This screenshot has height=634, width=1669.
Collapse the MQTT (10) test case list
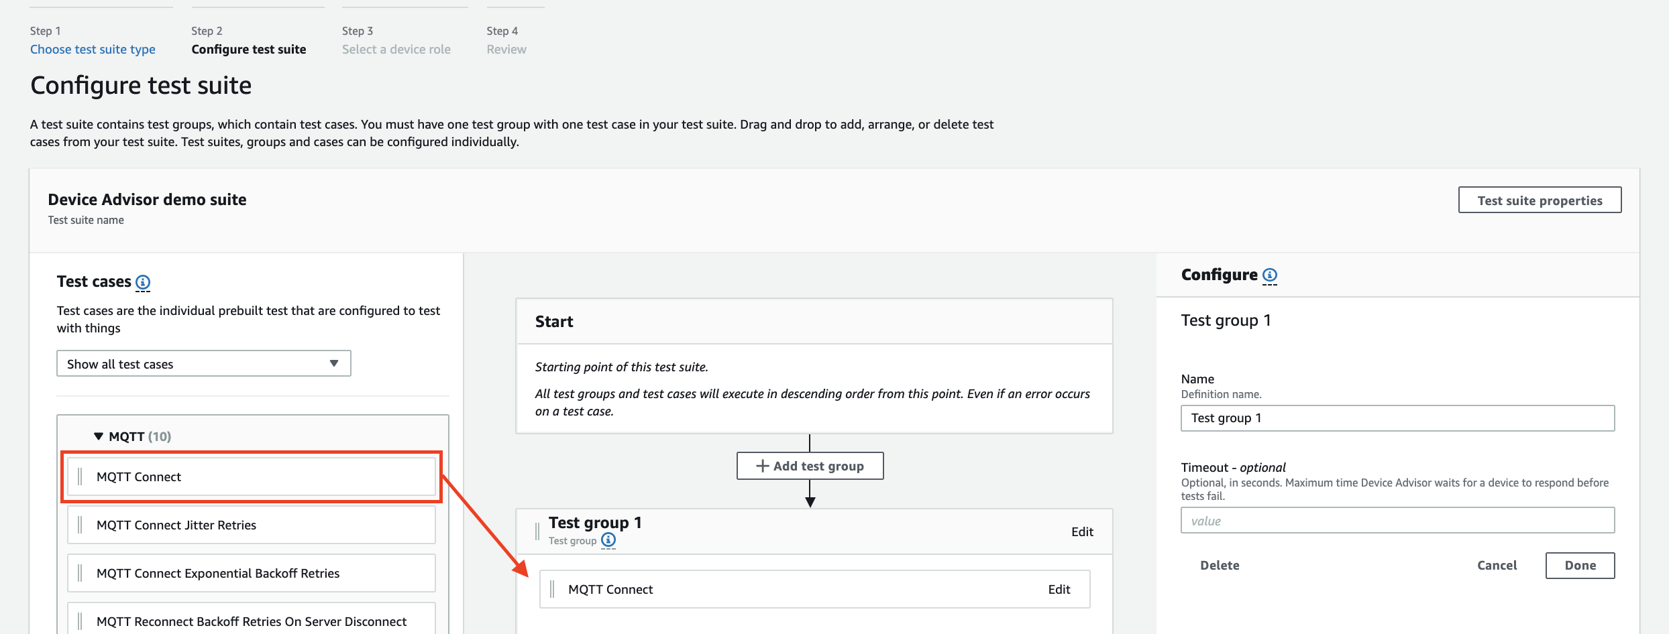point(99,436)
